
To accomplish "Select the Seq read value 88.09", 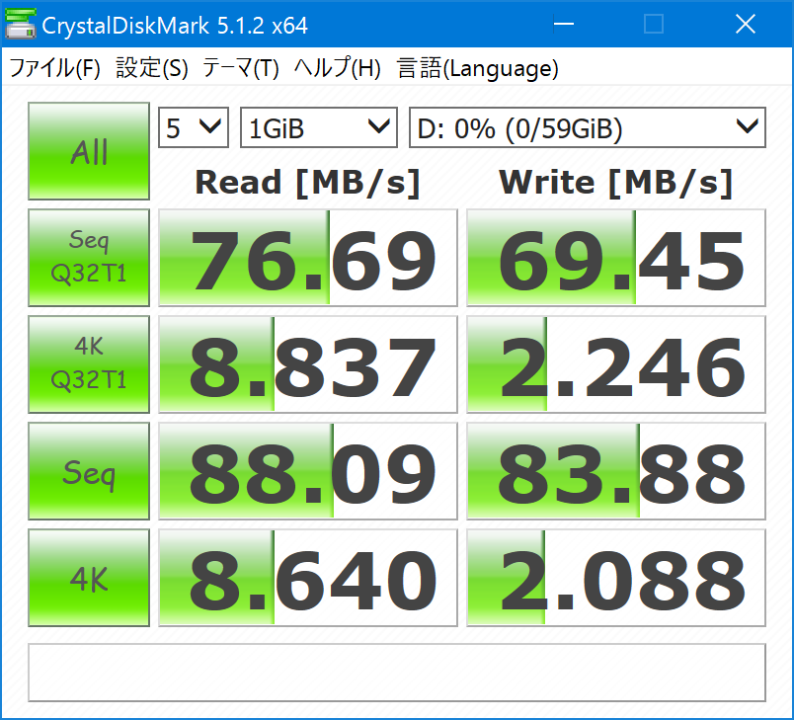I will 308,471.
